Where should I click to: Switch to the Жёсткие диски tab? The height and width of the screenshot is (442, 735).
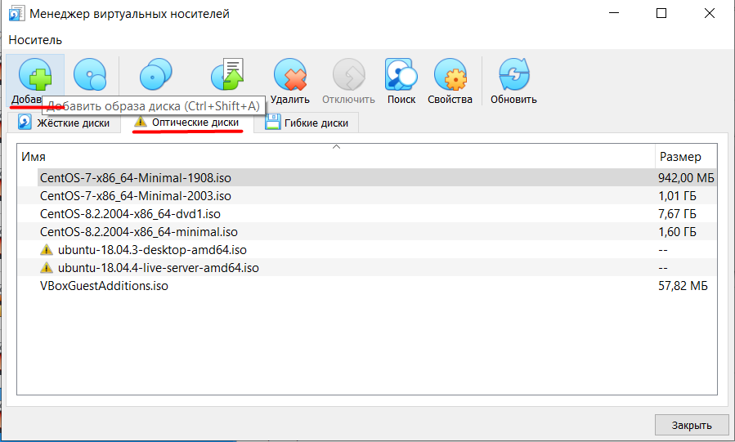point(64,123)
